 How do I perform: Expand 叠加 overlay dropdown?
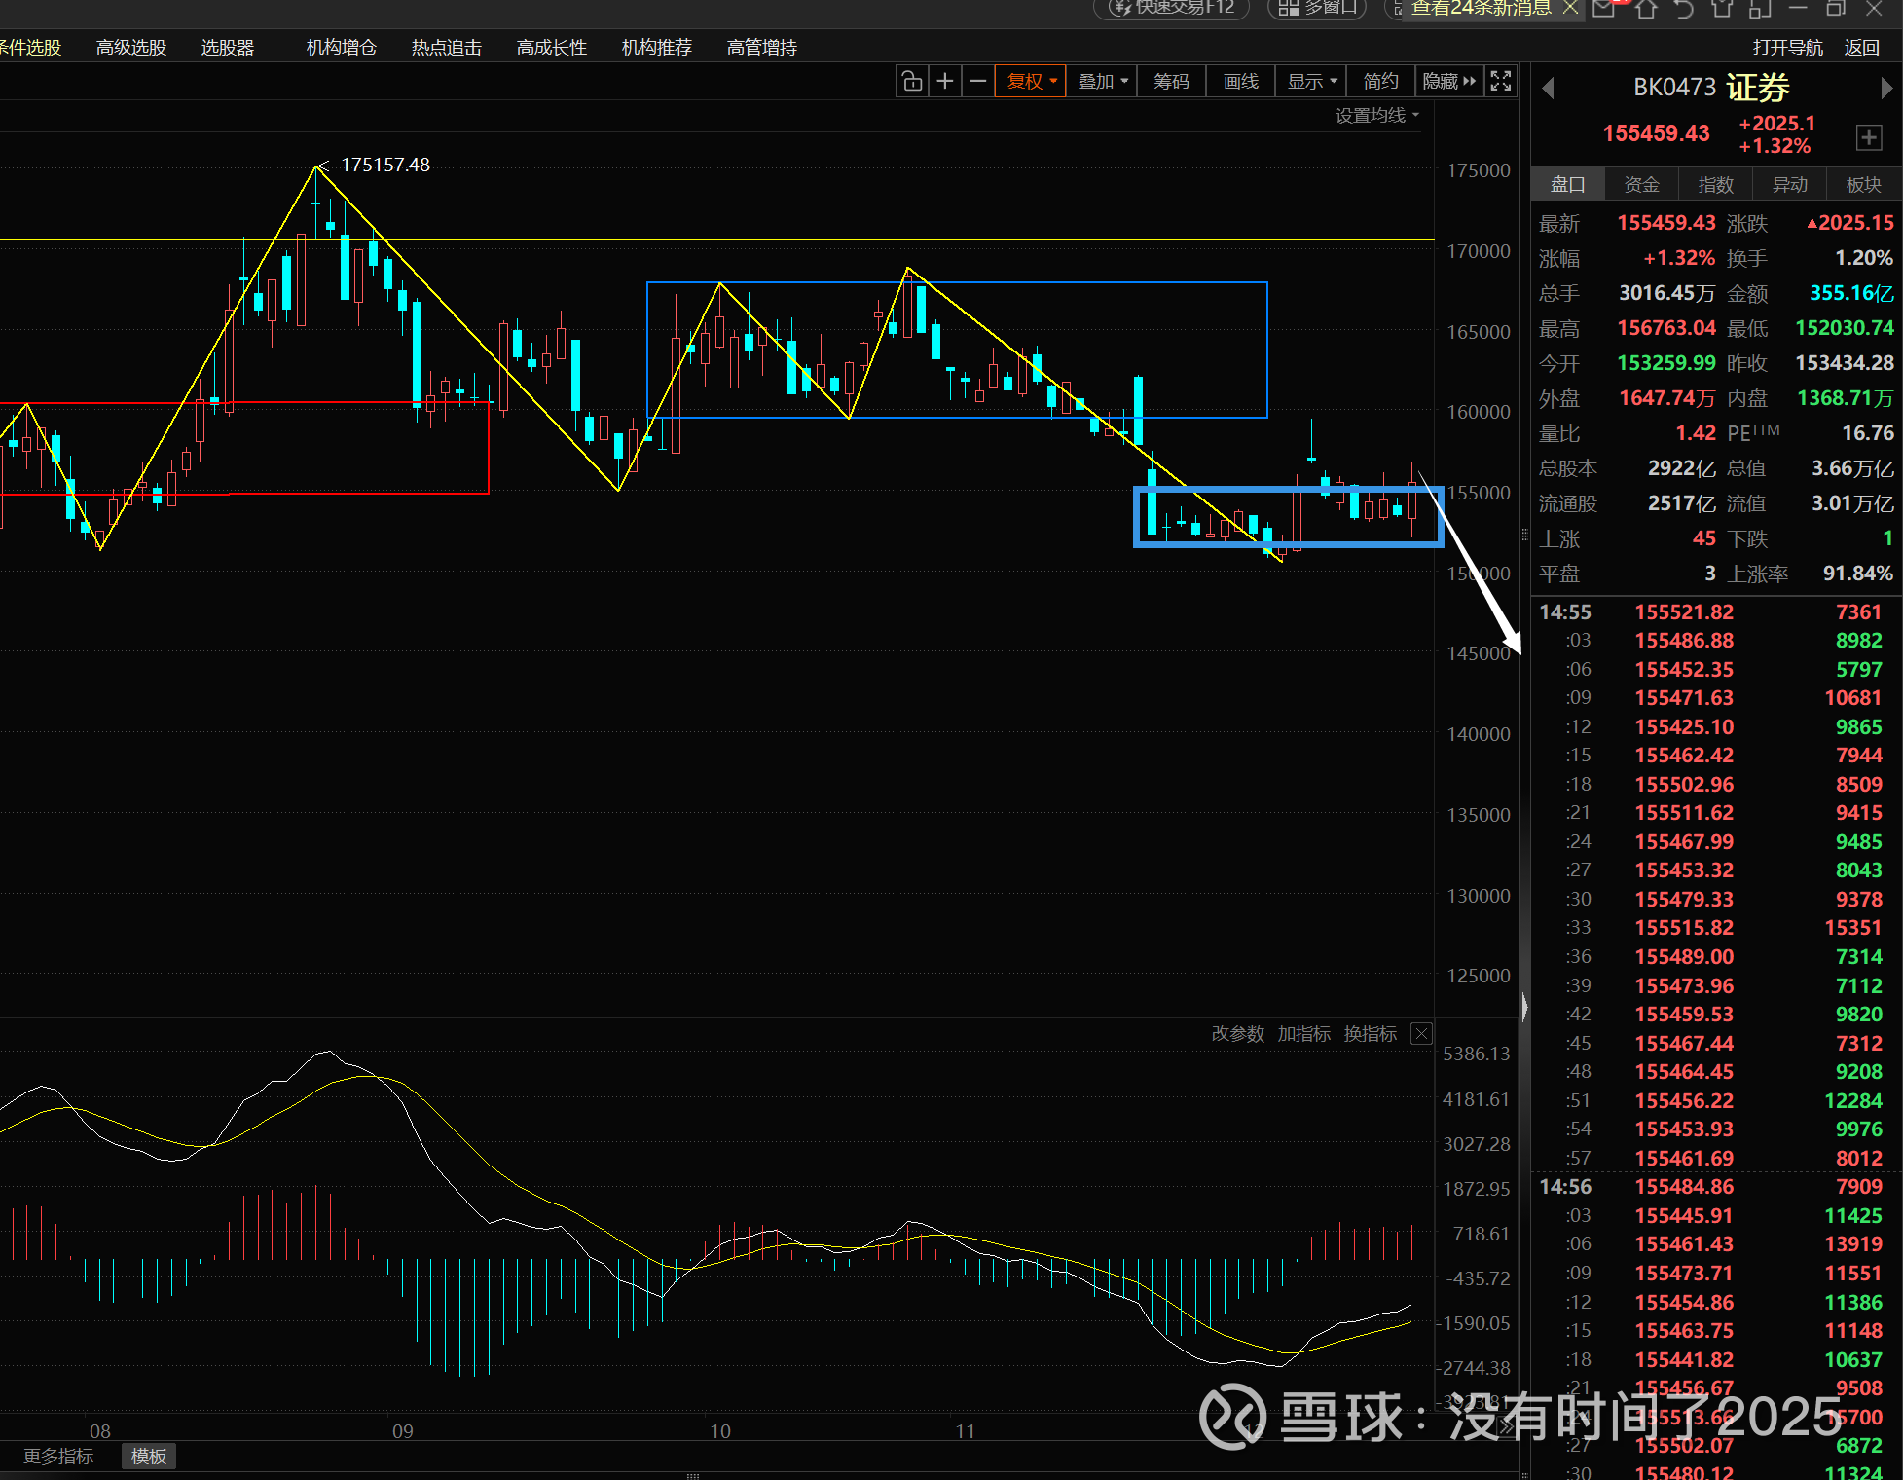pos(1103,82)
